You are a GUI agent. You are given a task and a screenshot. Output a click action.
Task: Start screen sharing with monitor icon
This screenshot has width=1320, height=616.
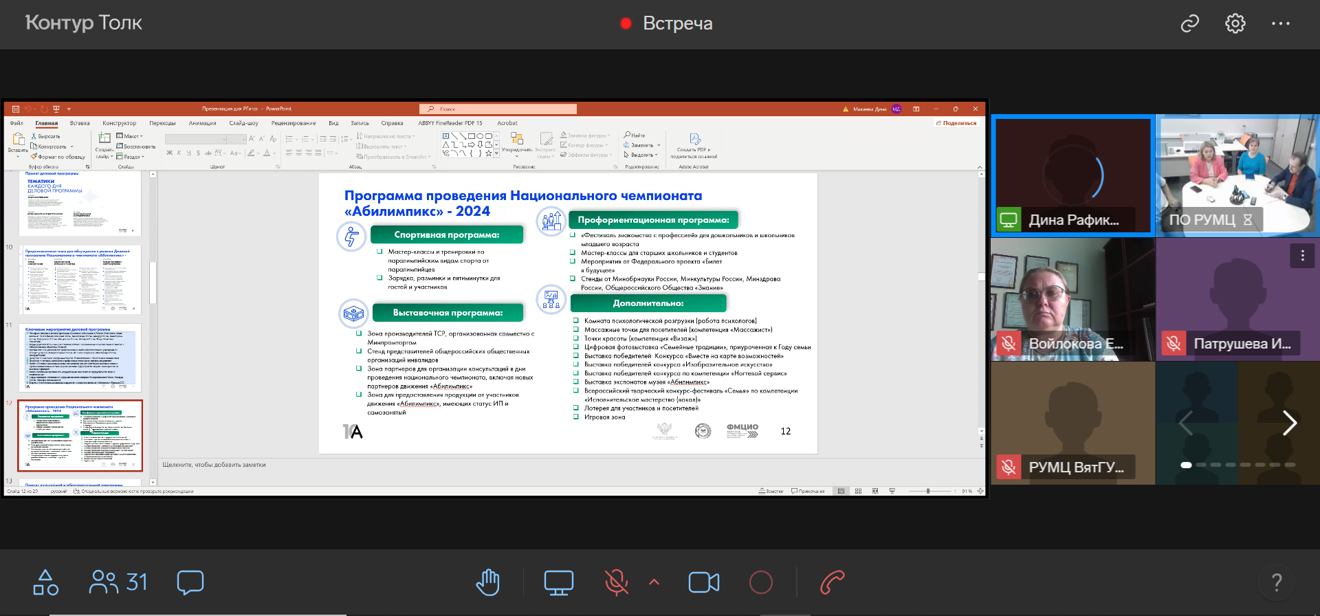(x=559, y=583)
